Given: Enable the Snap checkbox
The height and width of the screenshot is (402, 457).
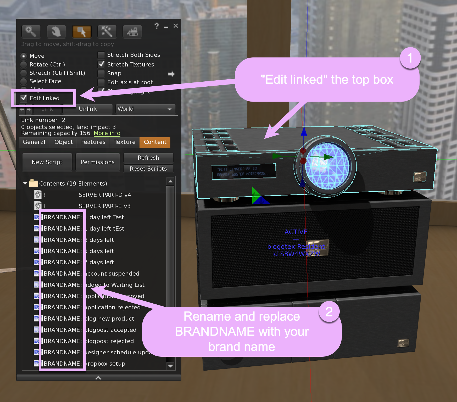Looking at the screenshot, I should tap(101, 74).
